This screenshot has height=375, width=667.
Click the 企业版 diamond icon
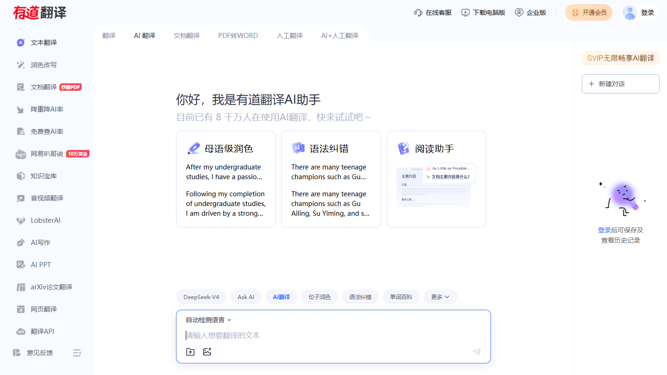click(519, 12)
